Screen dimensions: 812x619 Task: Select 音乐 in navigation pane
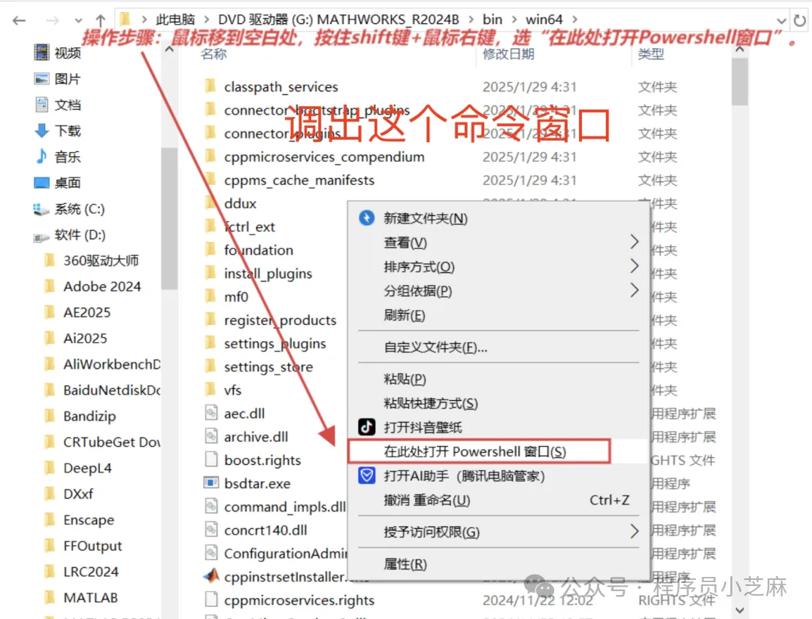(57, 156)
